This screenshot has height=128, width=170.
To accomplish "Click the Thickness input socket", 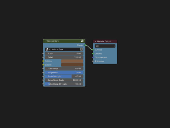I will coord(93,61).
